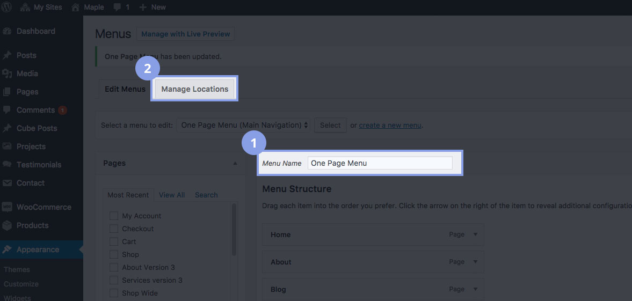632x301 pixels.
Task: Switch to the Manage Locations tab
Action: click(195, 89)
